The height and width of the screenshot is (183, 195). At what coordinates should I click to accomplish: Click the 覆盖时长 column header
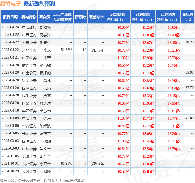96,17
